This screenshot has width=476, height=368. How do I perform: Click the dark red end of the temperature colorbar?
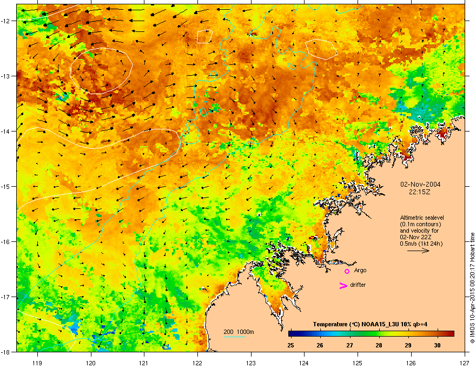[x=451, y=334]
